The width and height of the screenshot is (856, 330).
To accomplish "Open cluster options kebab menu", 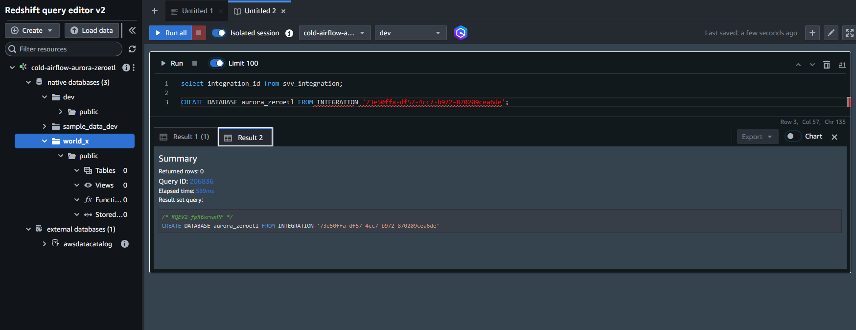I will point(134,68).
